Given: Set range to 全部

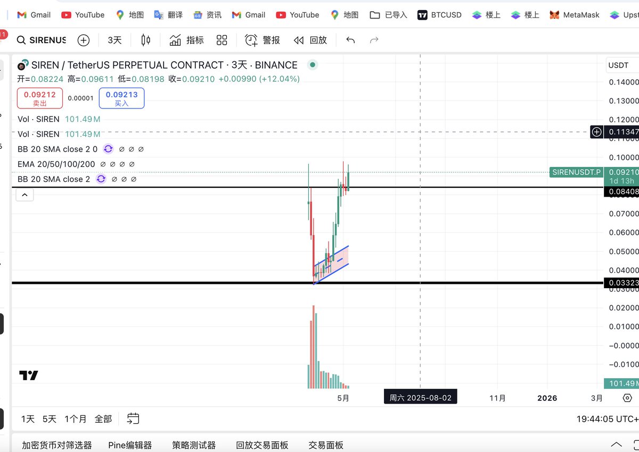Looking at the screenshot, I should [x=103, y=418].
